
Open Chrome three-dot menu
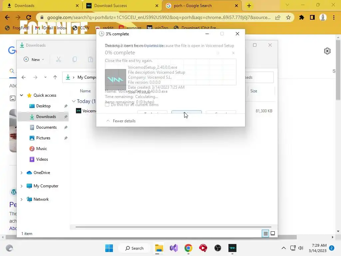(x=334, y=17)
